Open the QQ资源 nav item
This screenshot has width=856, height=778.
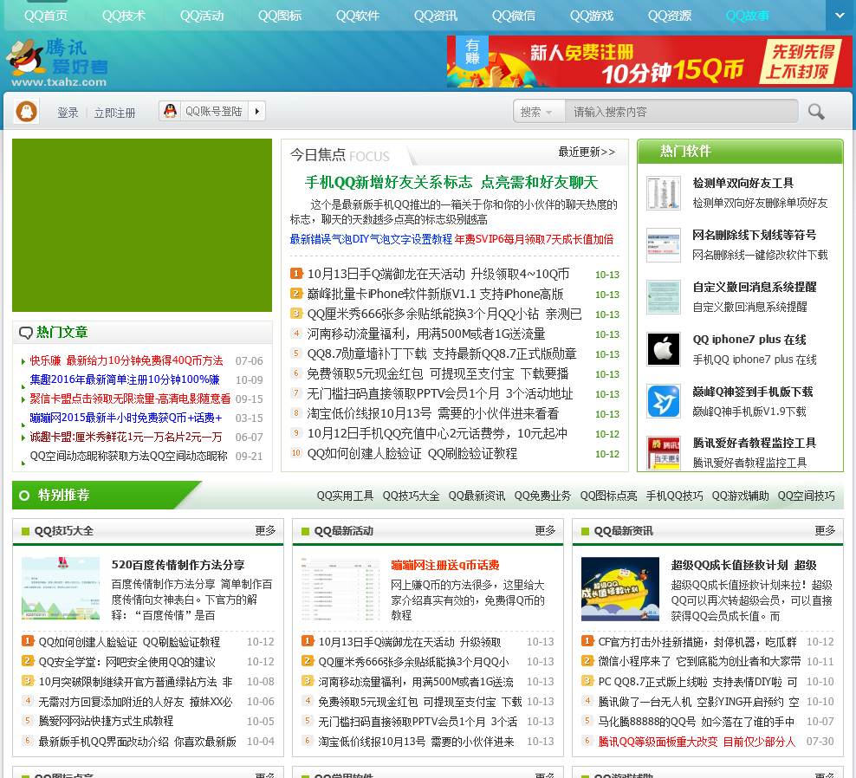pos(670,16)
